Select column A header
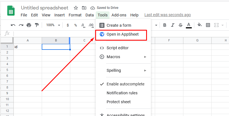This screenshot has width=229, height=116. pos(28,41)
